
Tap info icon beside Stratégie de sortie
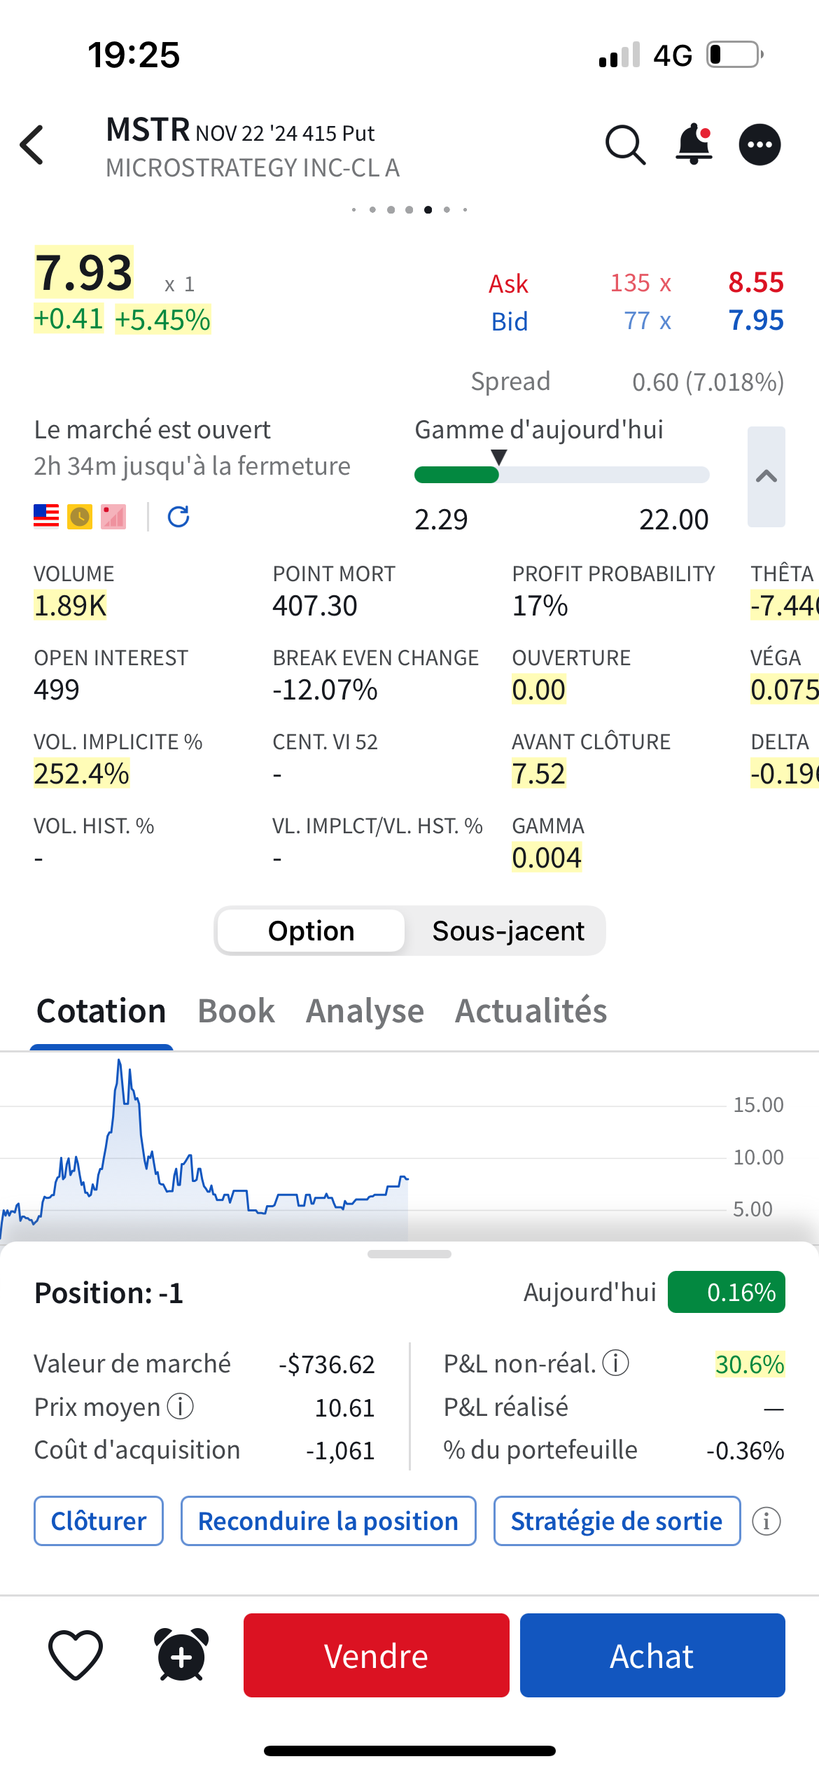(766, 1521)
